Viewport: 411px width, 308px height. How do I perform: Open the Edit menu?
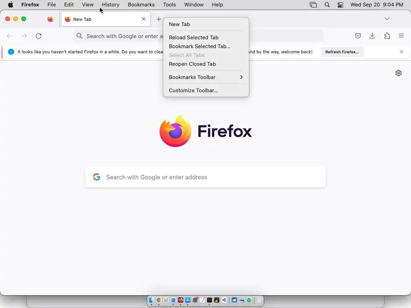click(x=69, y=5)
